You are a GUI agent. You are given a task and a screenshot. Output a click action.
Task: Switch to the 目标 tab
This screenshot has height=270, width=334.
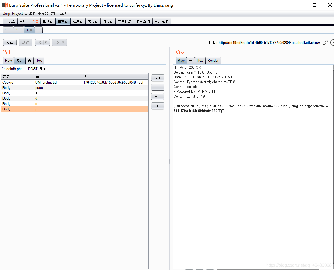23,21
